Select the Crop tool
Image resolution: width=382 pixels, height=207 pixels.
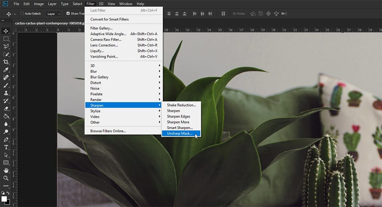pyautogui.click(x=6, y=62)
